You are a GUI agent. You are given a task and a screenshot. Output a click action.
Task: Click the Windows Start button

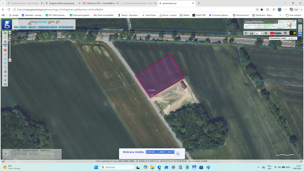96,167
